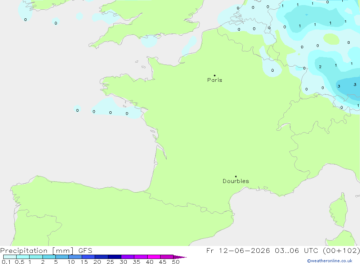Select the 20–25 mm legend color swatch
Screen dimensions: 360x264
102,257
